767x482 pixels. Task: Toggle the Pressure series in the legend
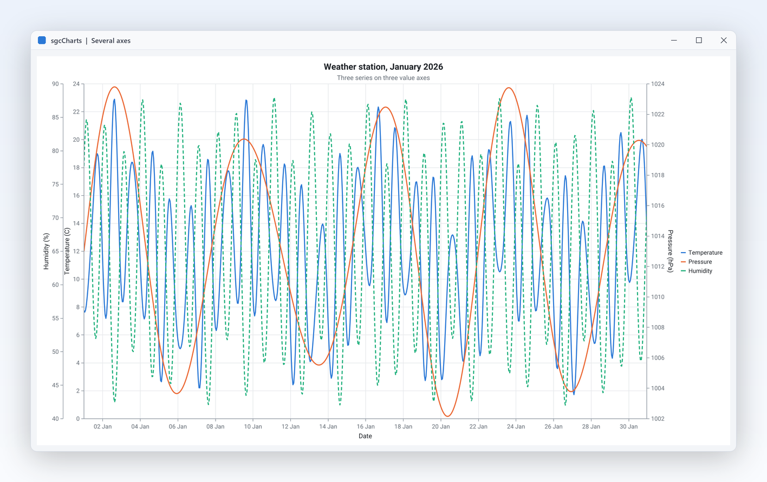tap(697, 262)
